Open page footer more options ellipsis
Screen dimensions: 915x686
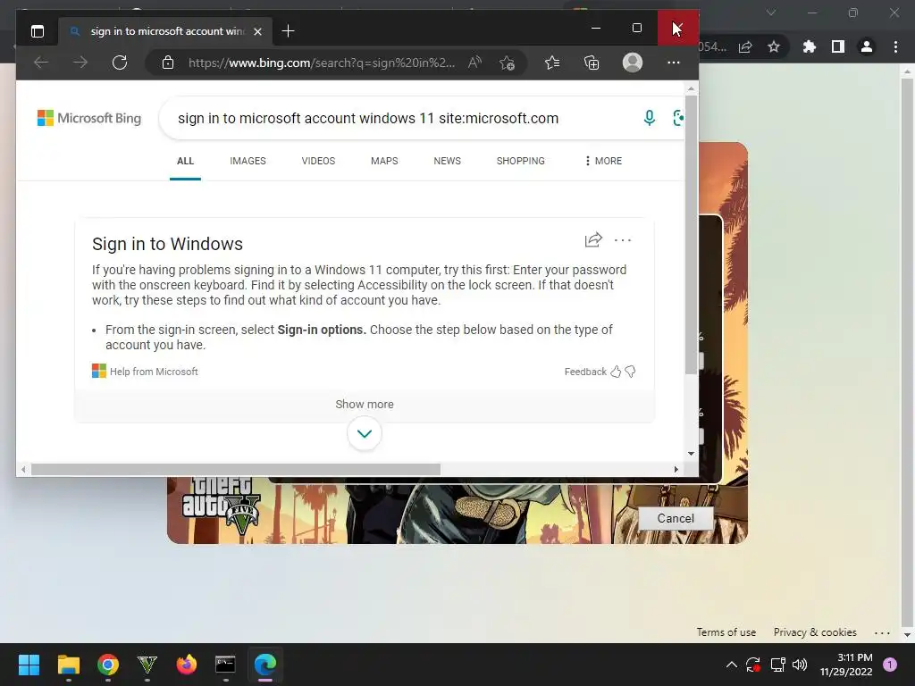882,632
